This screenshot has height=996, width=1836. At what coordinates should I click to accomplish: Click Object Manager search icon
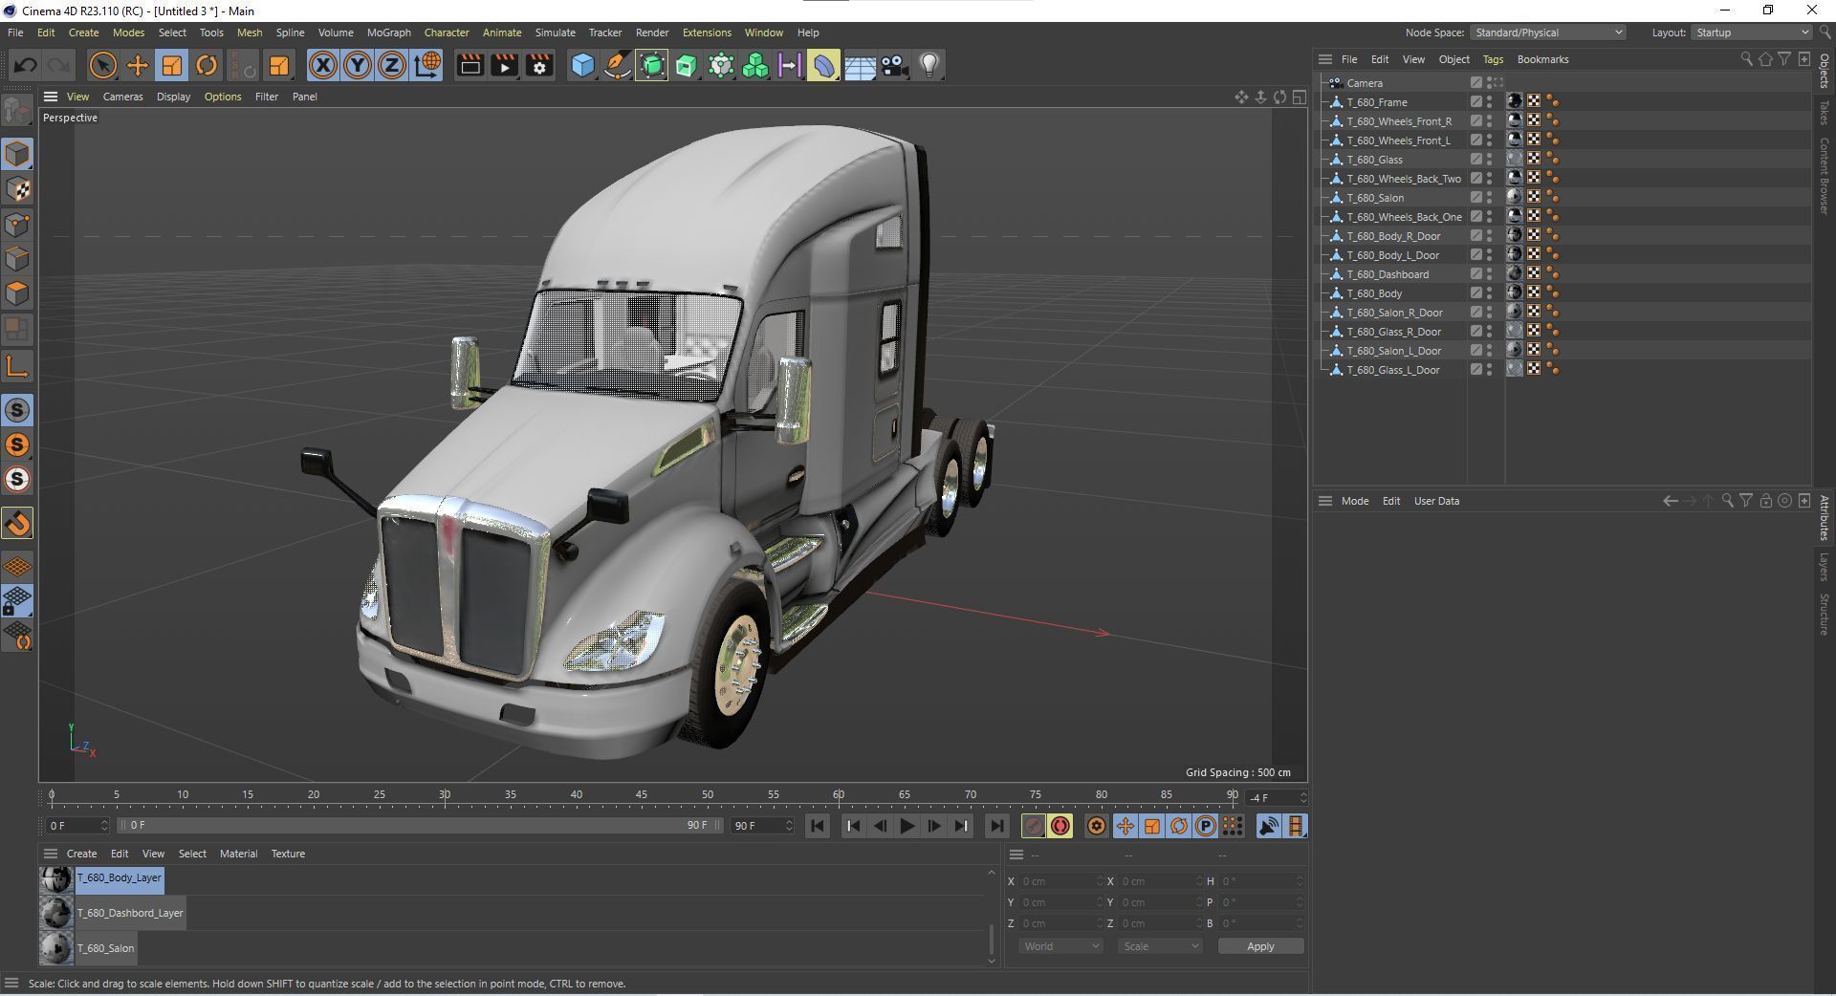(1746, 59)
